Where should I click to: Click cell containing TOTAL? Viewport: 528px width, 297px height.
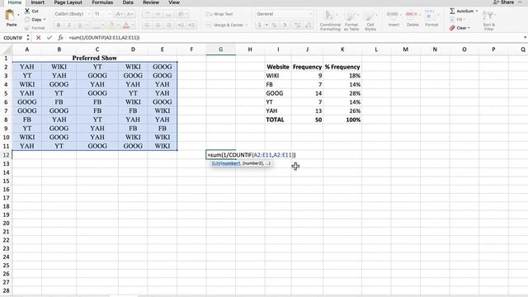[278, 120]
